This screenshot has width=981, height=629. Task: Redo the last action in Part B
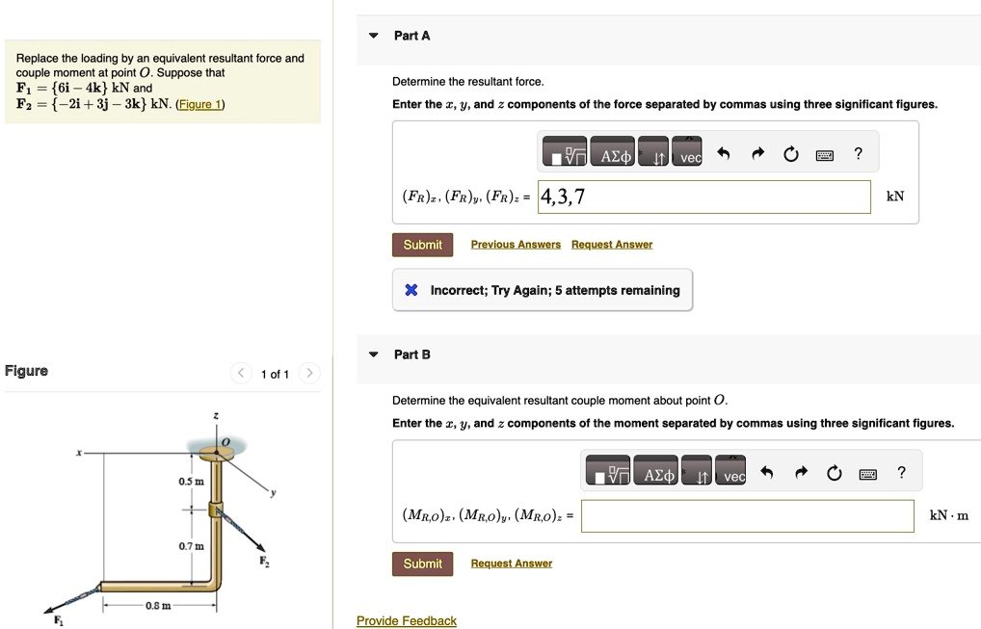coord(801,473)
